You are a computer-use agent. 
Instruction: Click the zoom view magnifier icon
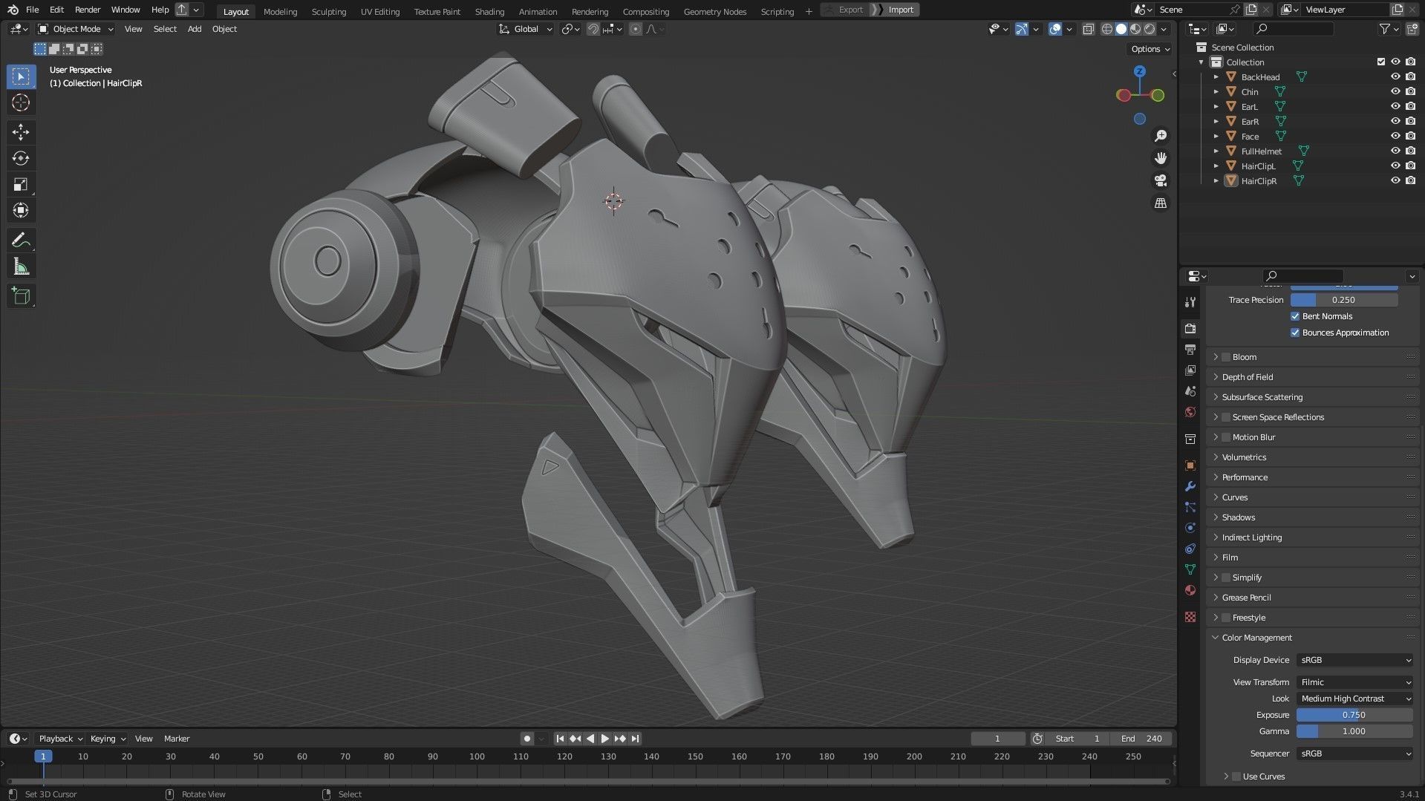tap(1161, 136)
